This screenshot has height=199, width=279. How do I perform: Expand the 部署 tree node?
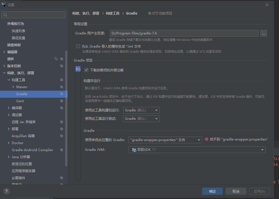click(x=9, y=129)
